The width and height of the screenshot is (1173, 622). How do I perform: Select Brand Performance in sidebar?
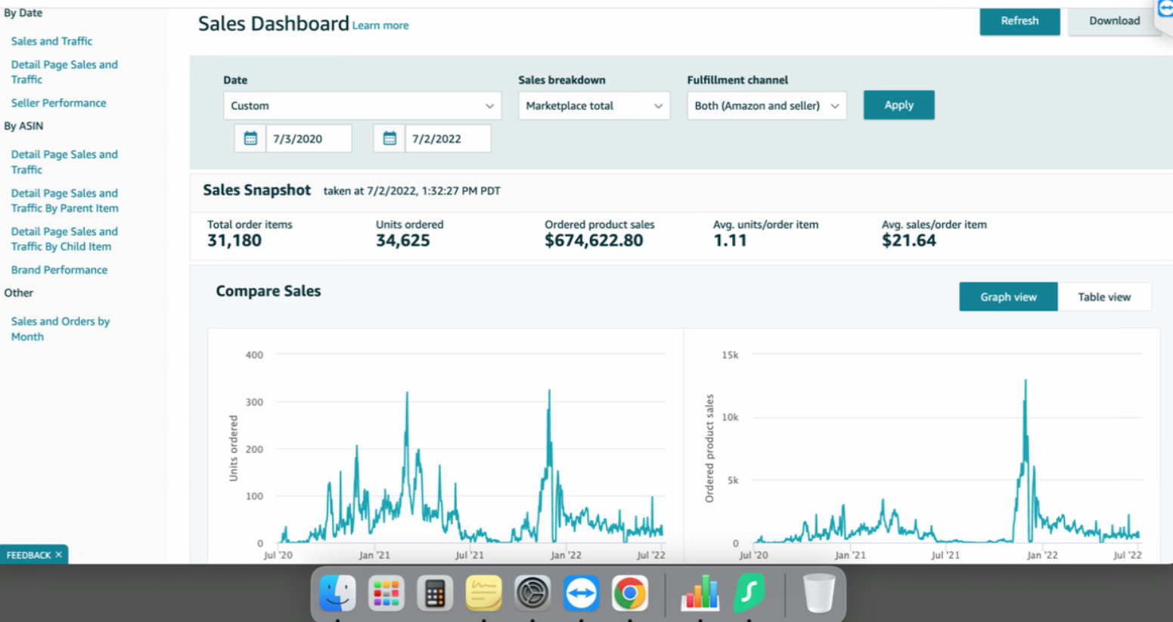pos(59,270)
